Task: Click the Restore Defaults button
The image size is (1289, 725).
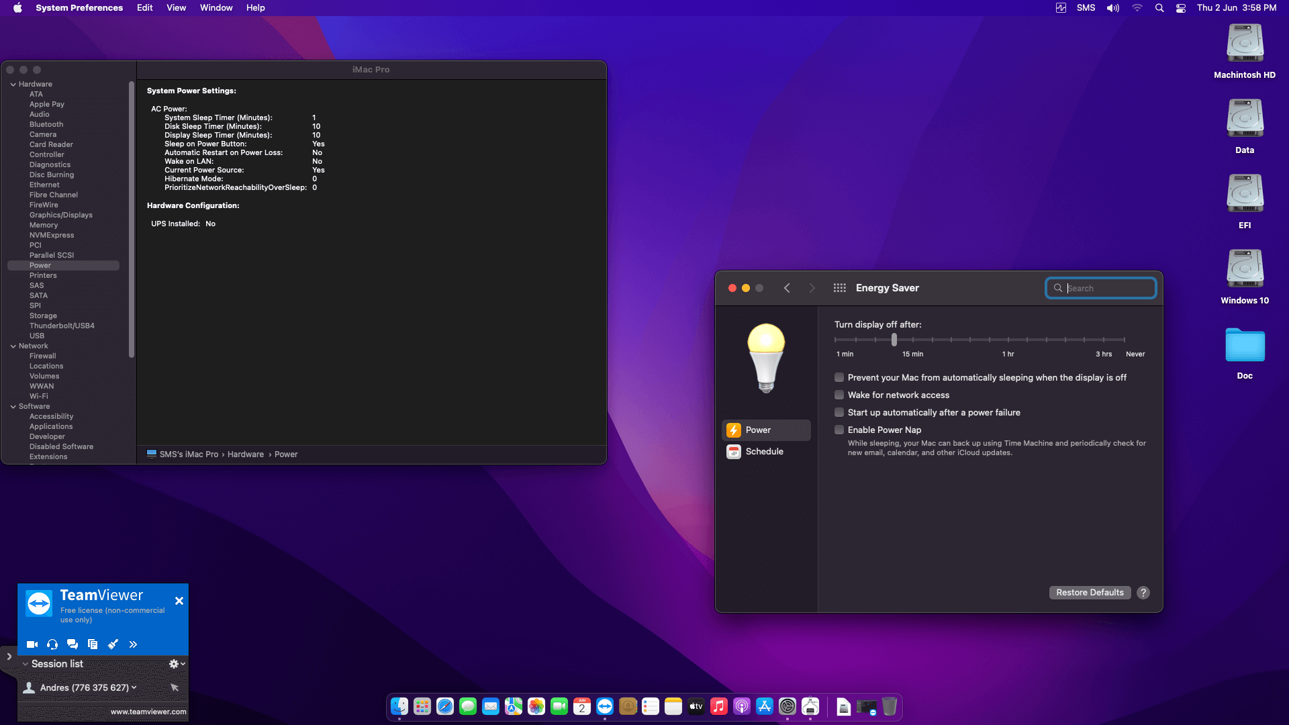Action: (x=1090, y=593)
